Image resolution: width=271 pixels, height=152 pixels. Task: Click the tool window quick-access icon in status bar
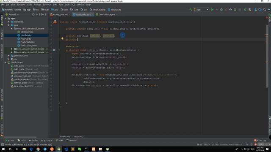click(x=3, y=144)
